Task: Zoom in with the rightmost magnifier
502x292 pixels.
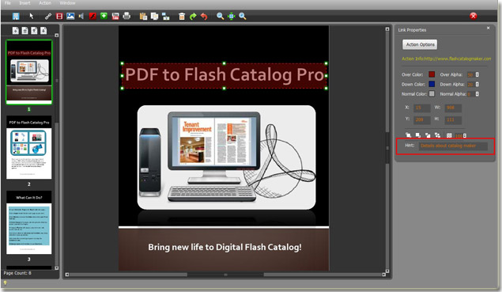Action: click(x=243, y=16)
